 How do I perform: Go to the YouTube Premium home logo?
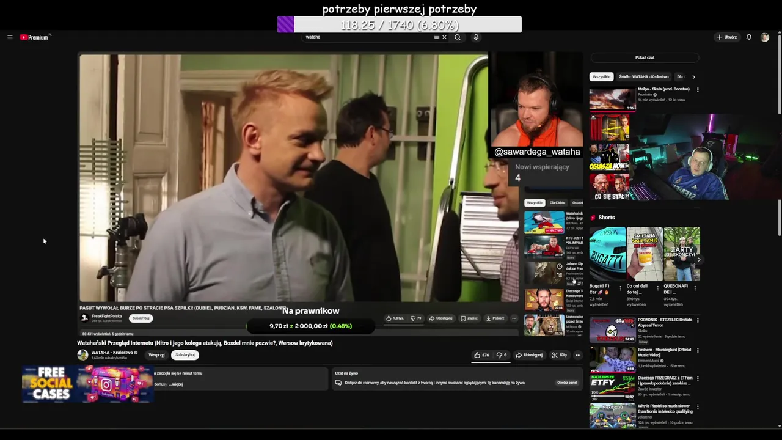pos(34,37)
